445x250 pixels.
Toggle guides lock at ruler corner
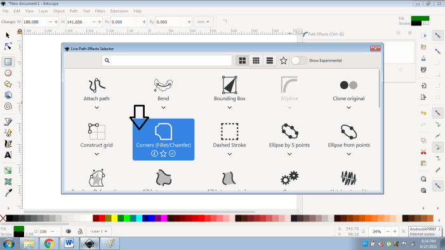[20, 31]
